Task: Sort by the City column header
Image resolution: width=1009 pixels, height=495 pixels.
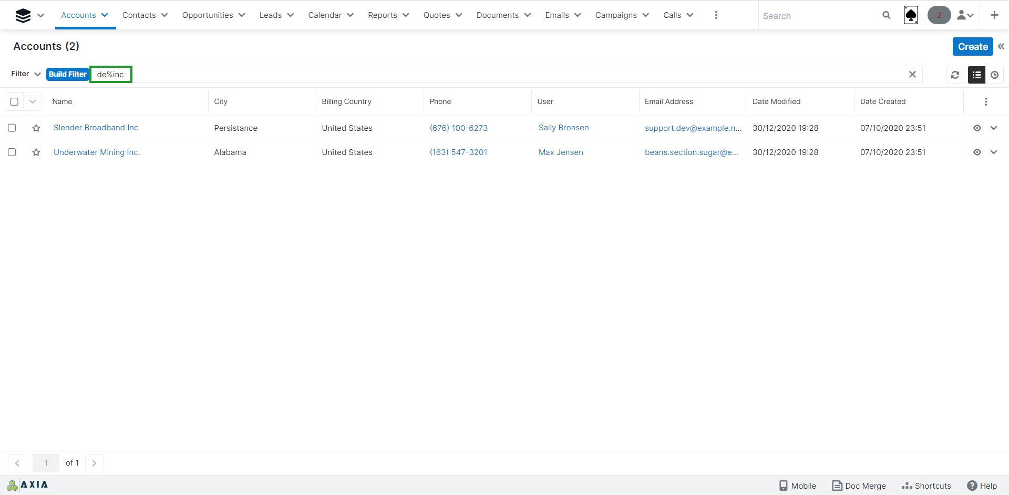Action: (x=221, y=101)
